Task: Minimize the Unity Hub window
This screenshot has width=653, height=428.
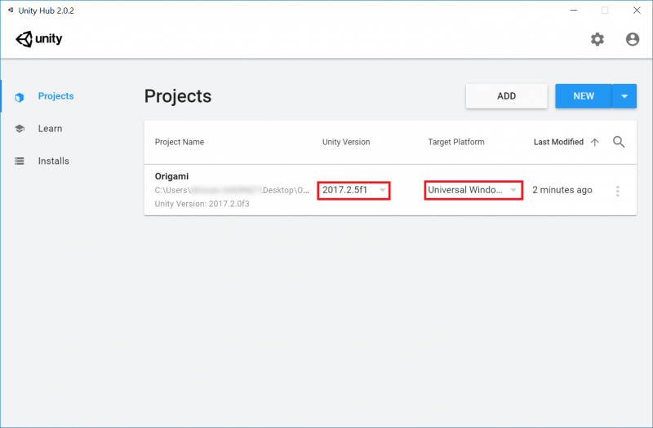Action: click(574, 11)
